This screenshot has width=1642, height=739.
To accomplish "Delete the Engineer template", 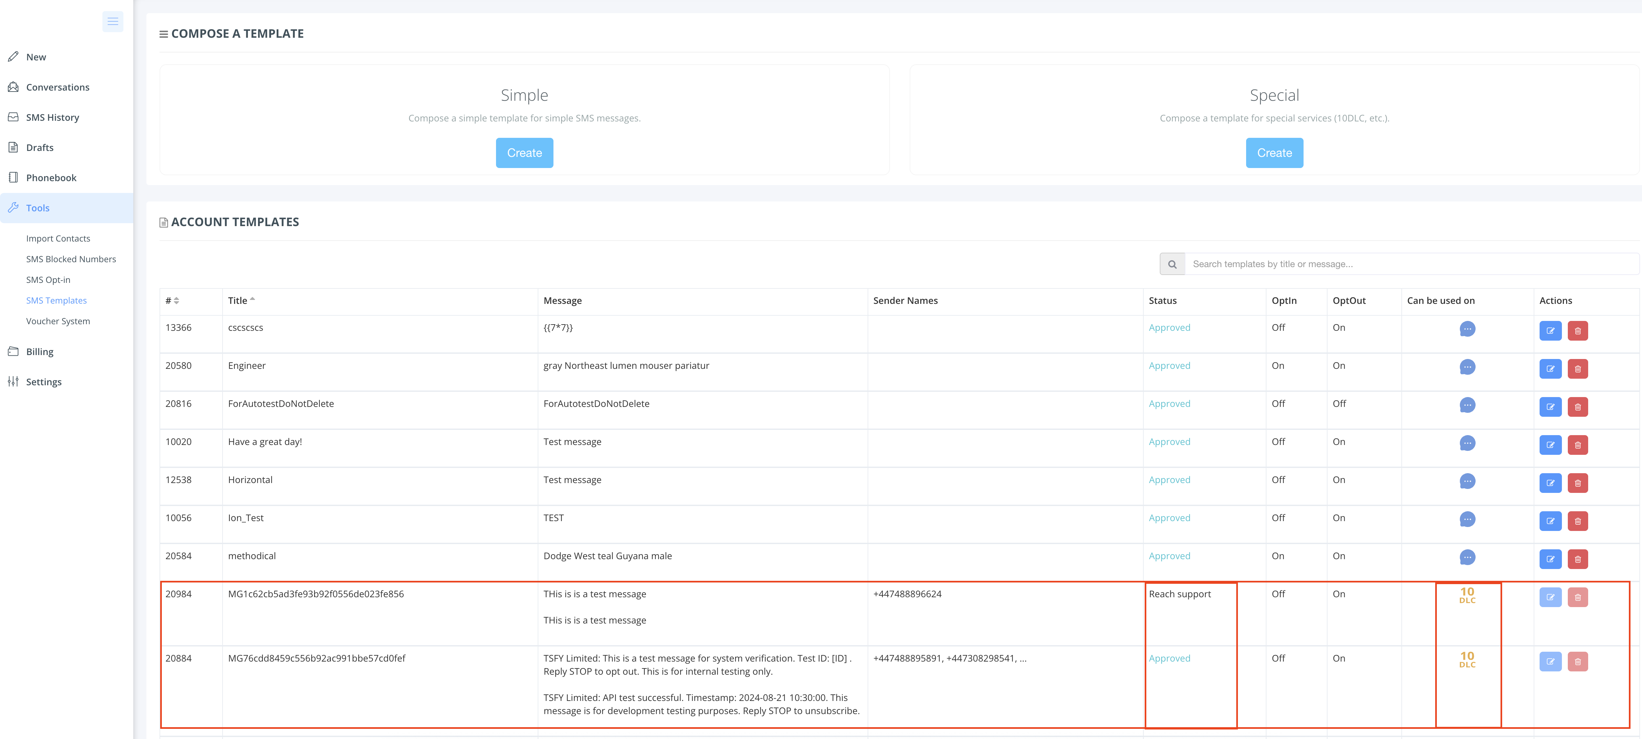I will tap(1578, 369).
